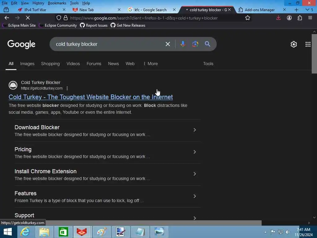Stop loading the page
Image resolution: width=317 pixels, height=238 pixels.
click(28, 18)
